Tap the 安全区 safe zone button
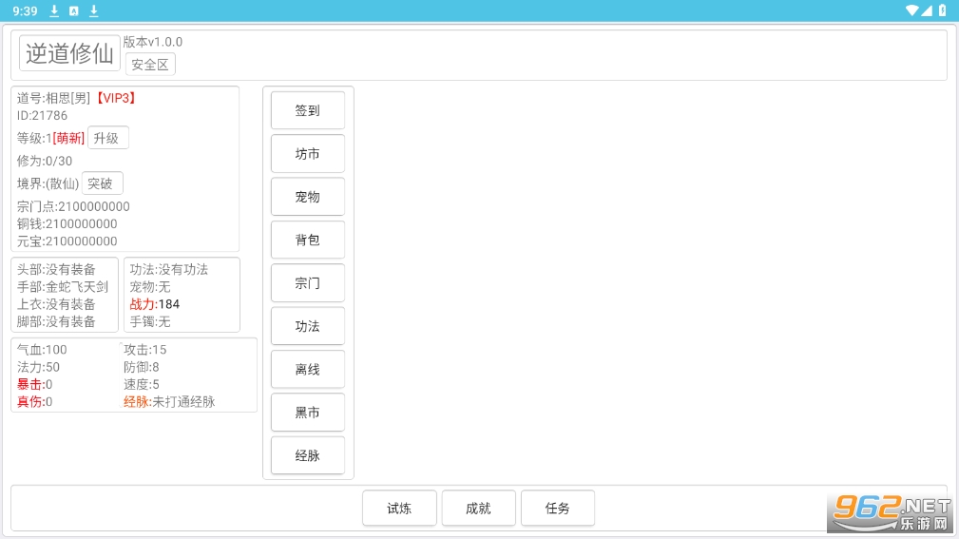 coord(150,65)
